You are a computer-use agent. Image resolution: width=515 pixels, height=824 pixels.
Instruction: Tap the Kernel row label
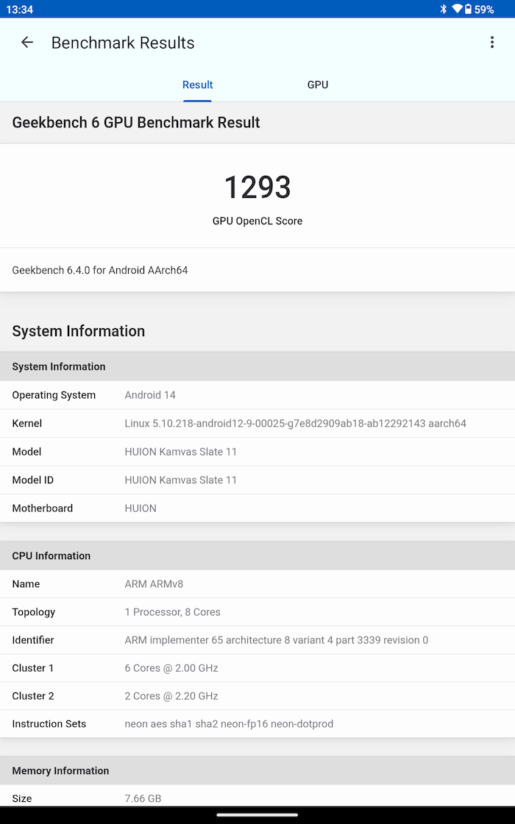click(x=26, y=424)
